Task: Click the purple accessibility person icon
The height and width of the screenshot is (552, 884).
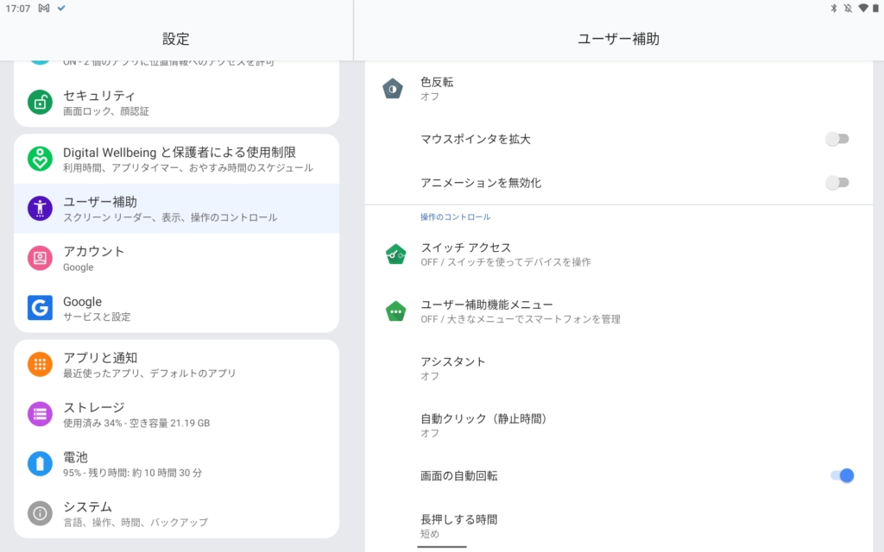Action: tap(40, 209)
